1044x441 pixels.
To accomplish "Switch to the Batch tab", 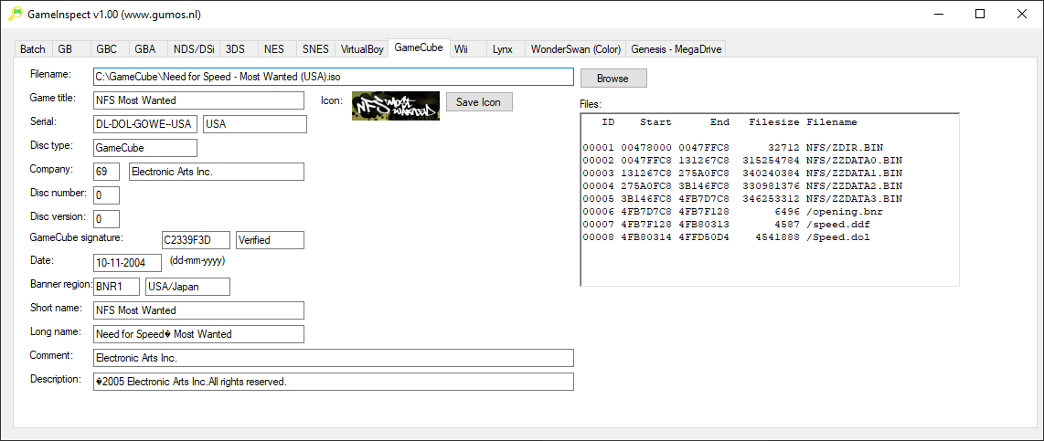I will point(33,49).
